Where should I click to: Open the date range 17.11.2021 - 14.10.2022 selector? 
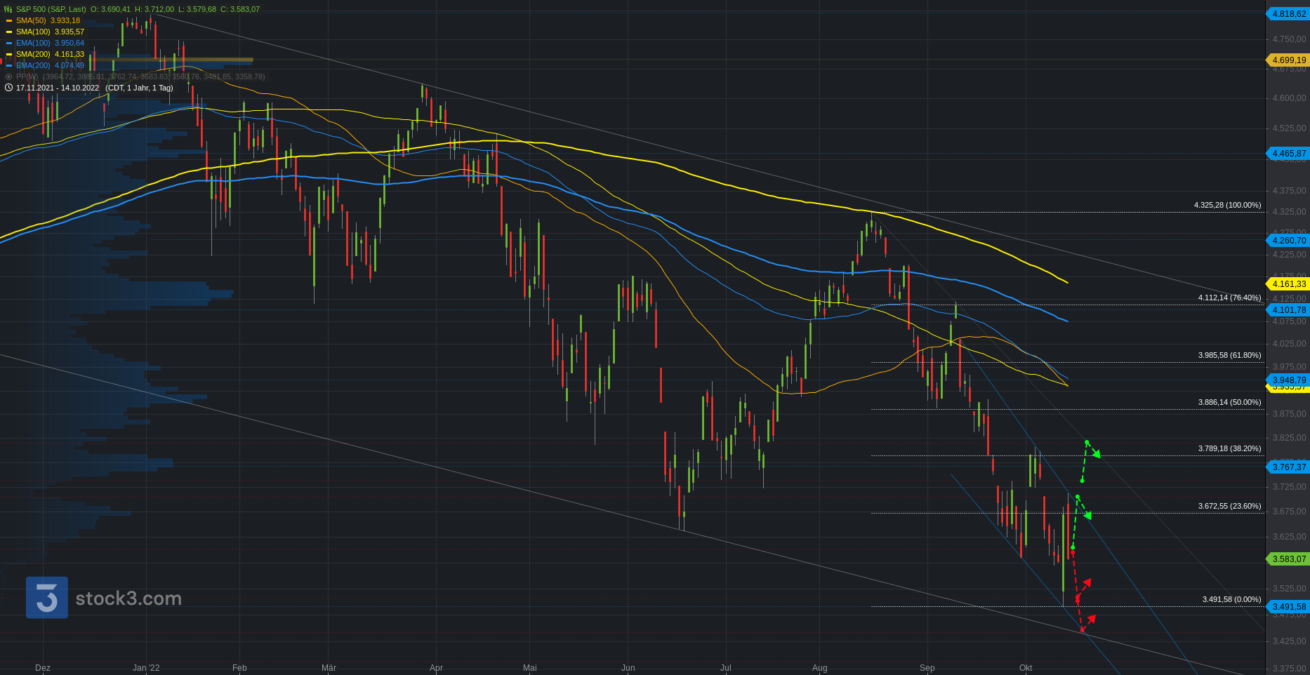(58, 88)
